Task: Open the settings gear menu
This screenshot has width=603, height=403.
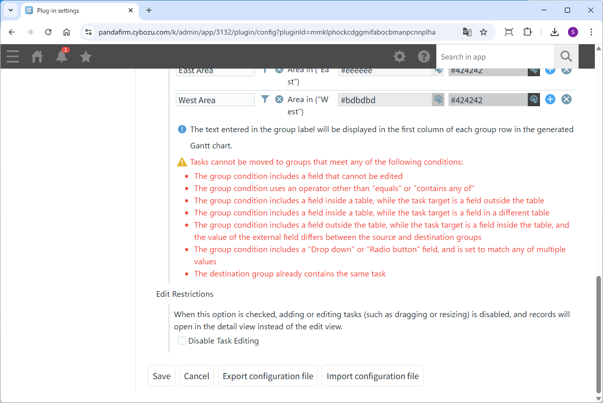Action: [400, 56]
